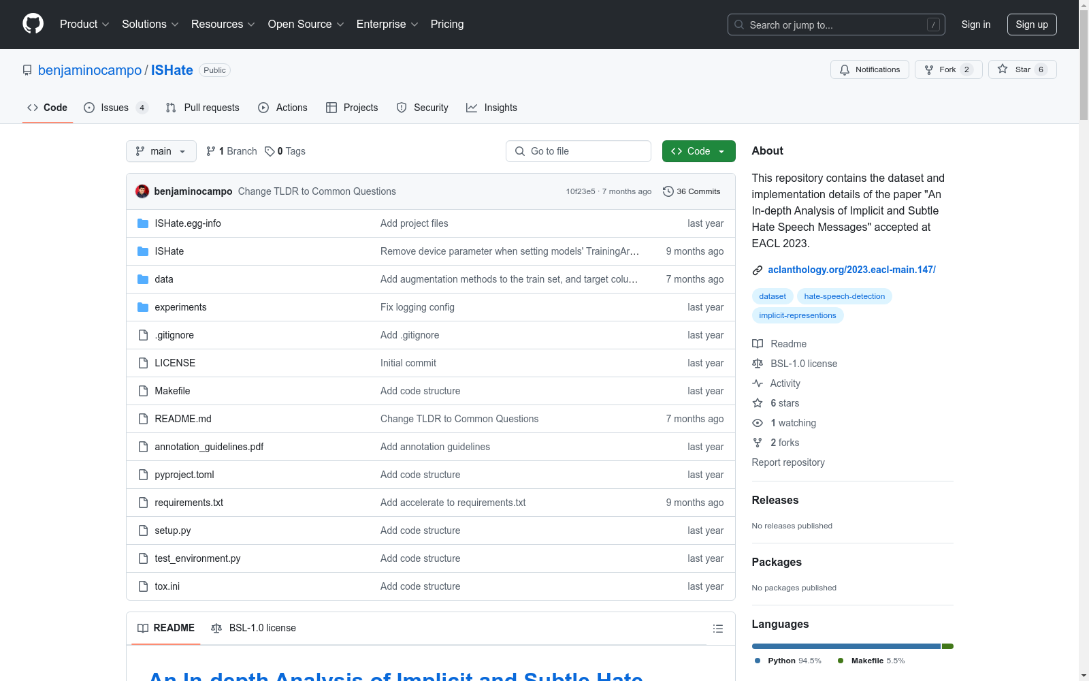The height and width of the screenshot is (681, 1089).
Task: Click the folder icon for experiments
Action: click(x=143, y=307)
